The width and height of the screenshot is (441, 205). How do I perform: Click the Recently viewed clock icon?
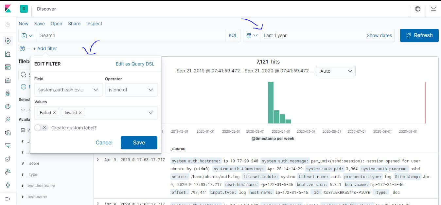click(8, 25)
